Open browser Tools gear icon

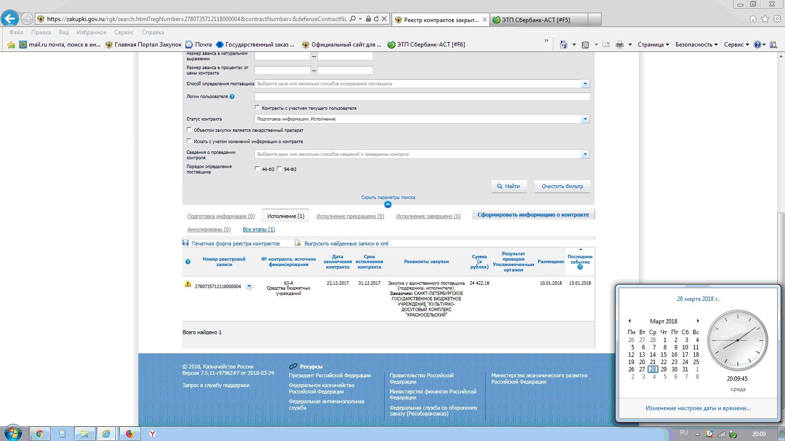point(777,19)
